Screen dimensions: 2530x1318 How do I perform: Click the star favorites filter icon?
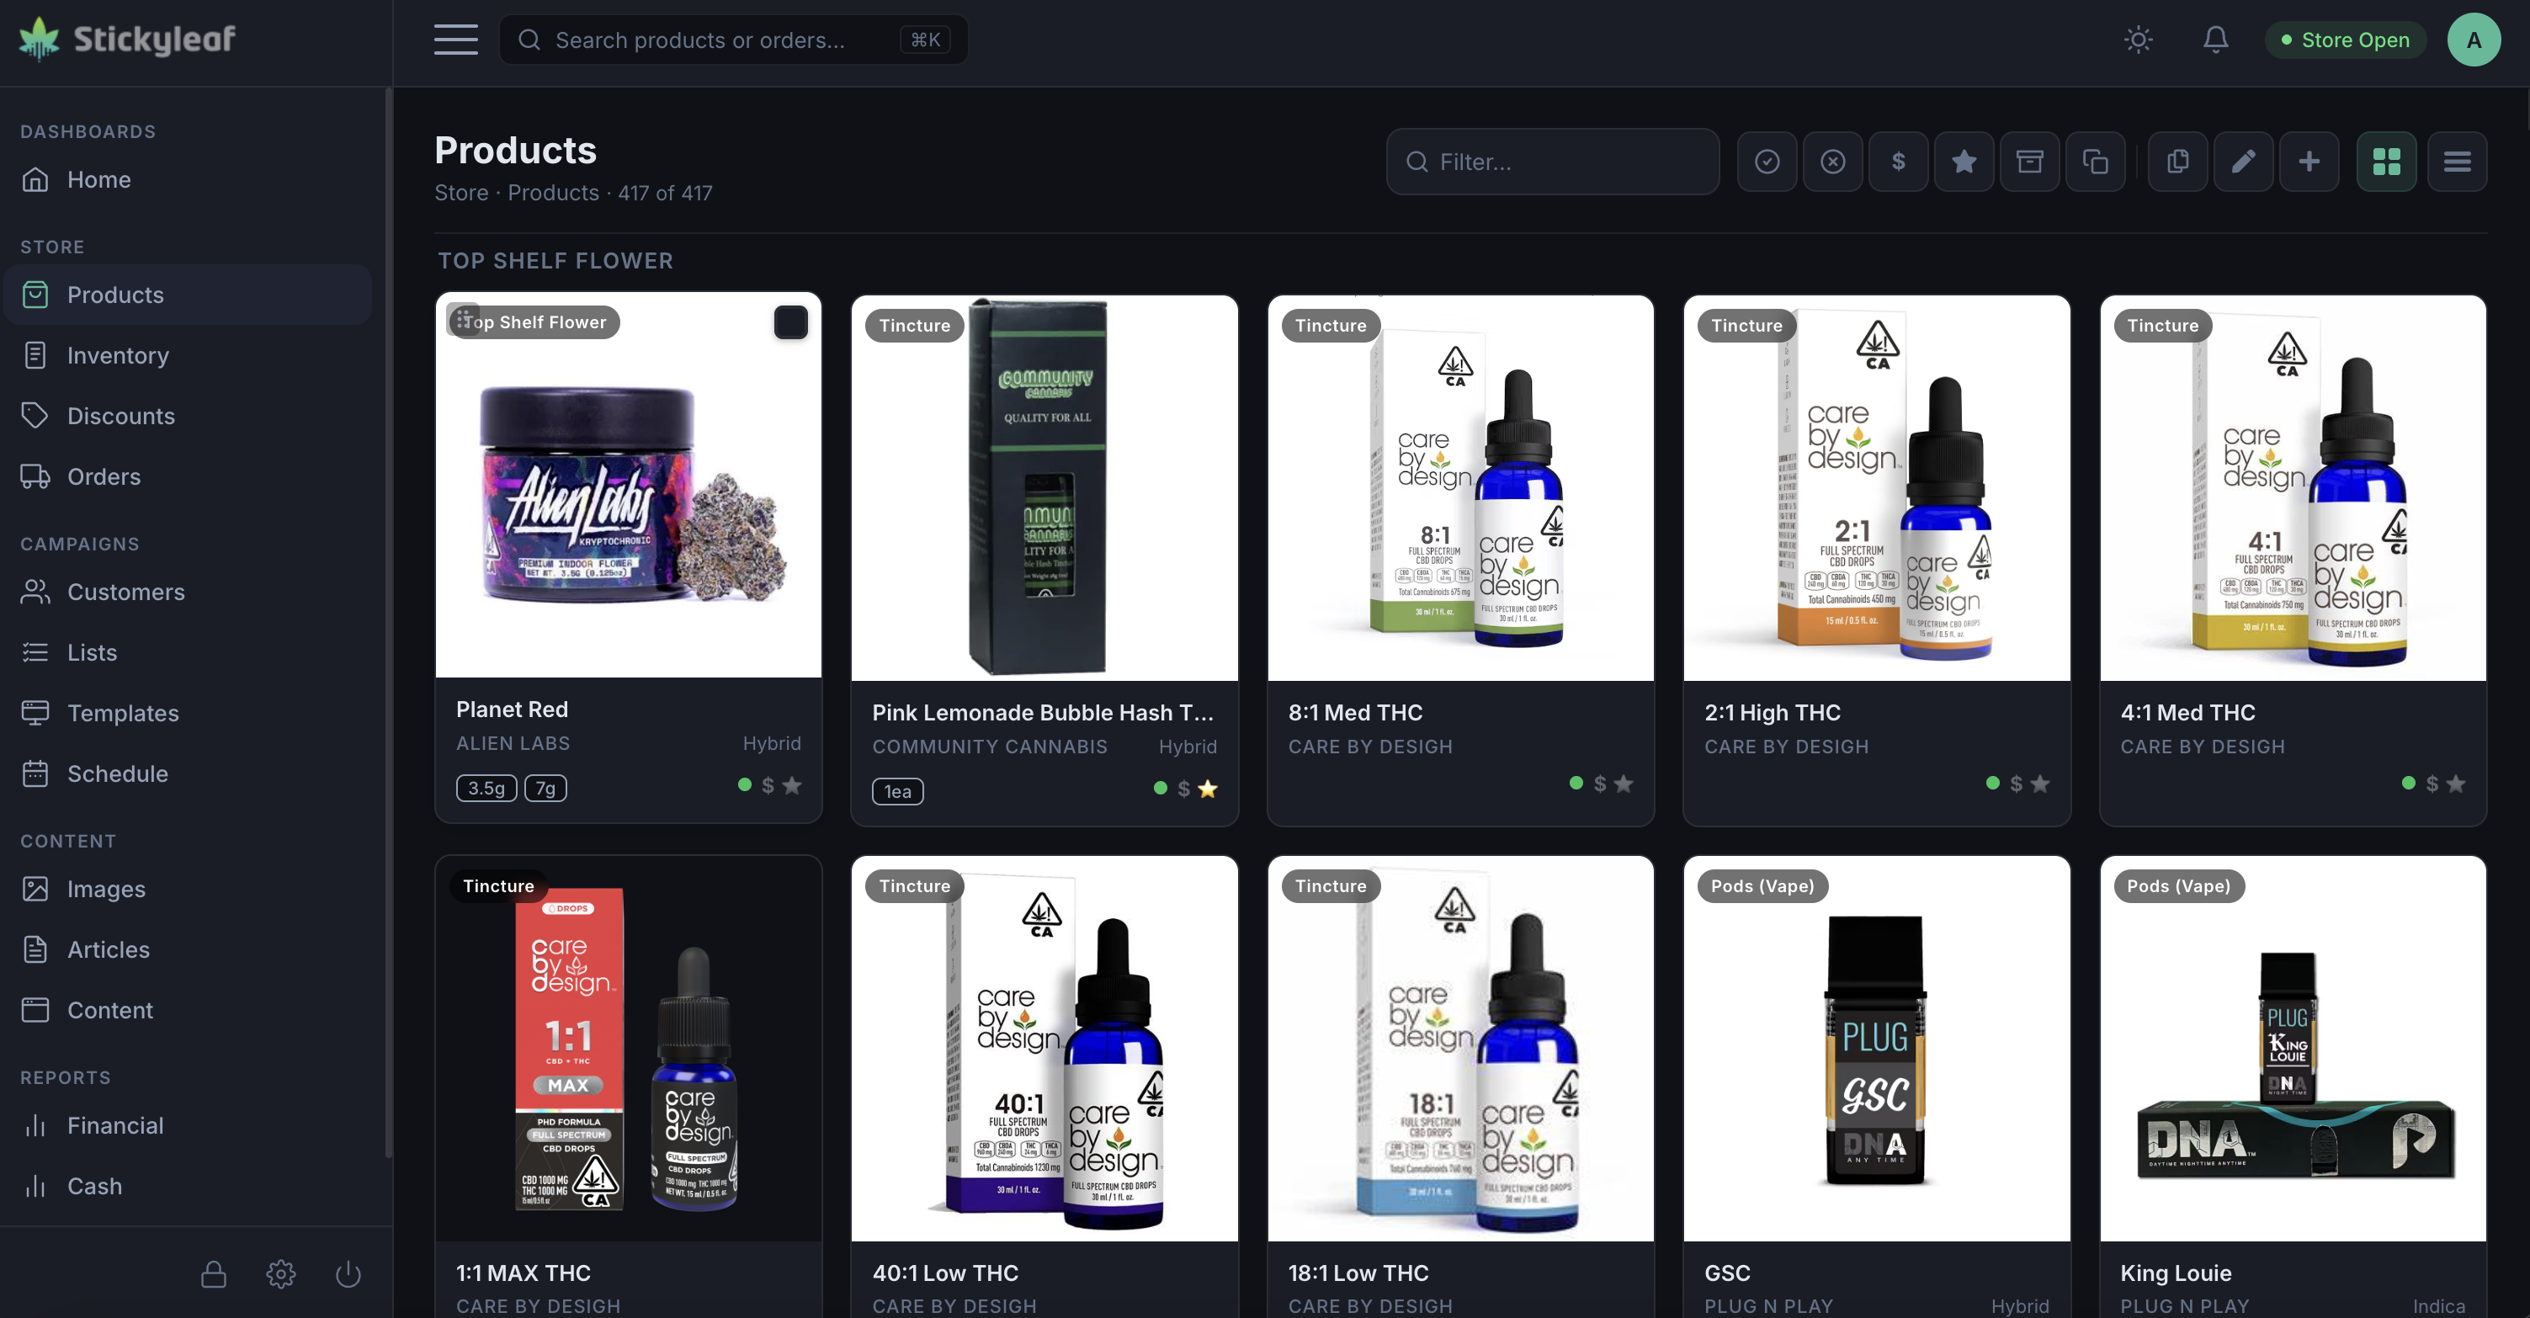point(1964,161)
